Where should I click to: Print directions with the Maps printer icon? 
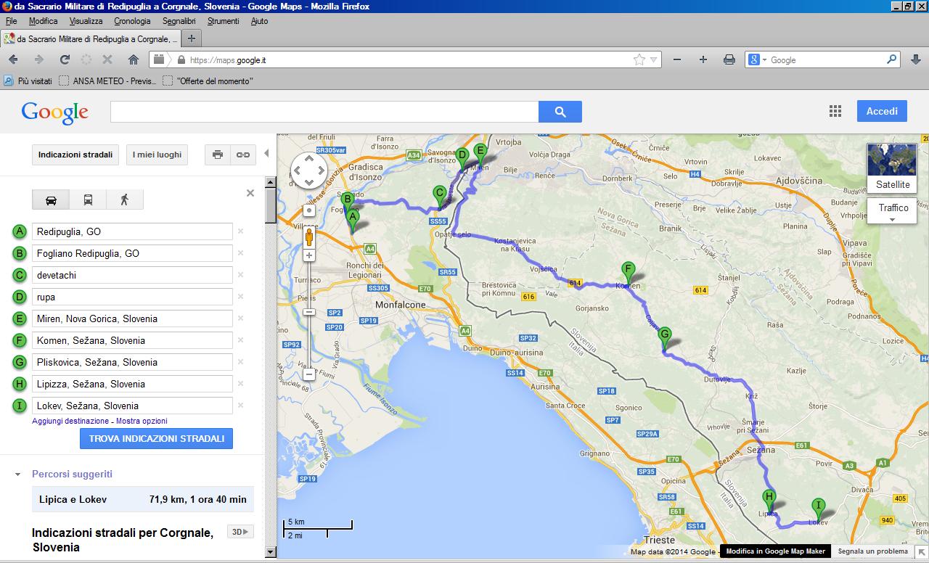tap(217, 155)
